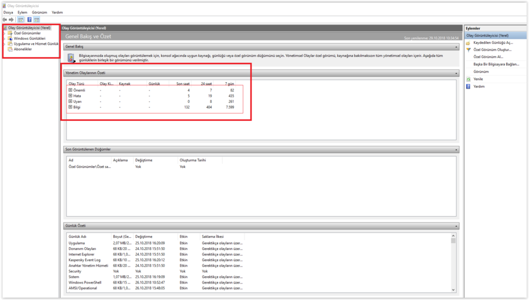Select the Kaspersky Event Log row
529x300 pixels.
coord(156,260)
